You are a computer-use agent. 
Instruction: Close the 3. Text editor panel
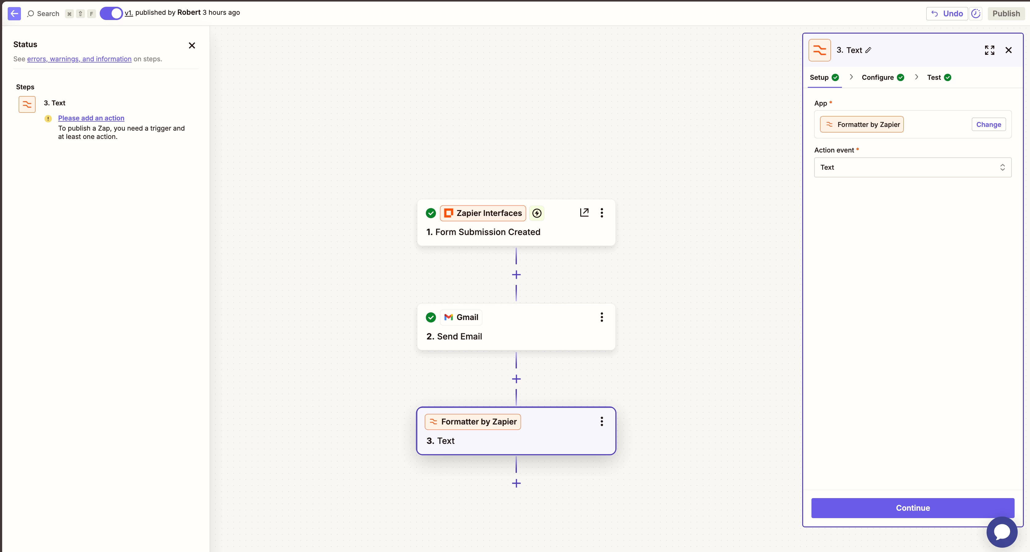coord(1008,50)
